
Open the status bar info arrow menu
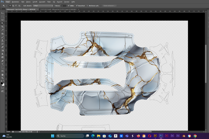37,132
